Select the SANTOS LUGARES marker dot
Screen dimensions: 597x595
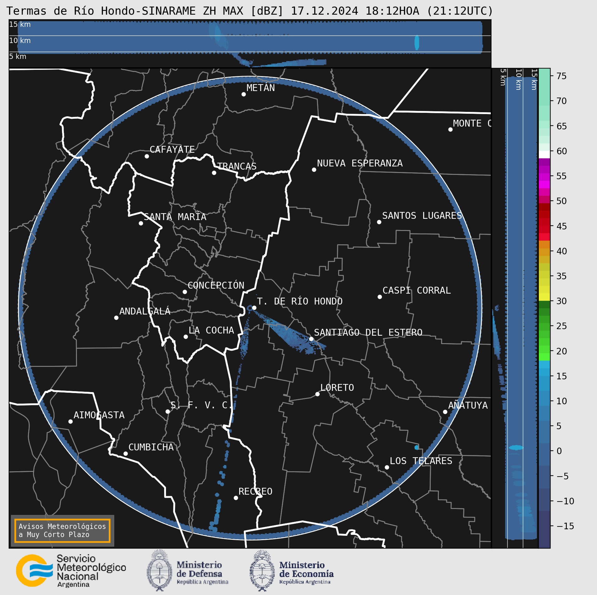click(x=379, y=222)
